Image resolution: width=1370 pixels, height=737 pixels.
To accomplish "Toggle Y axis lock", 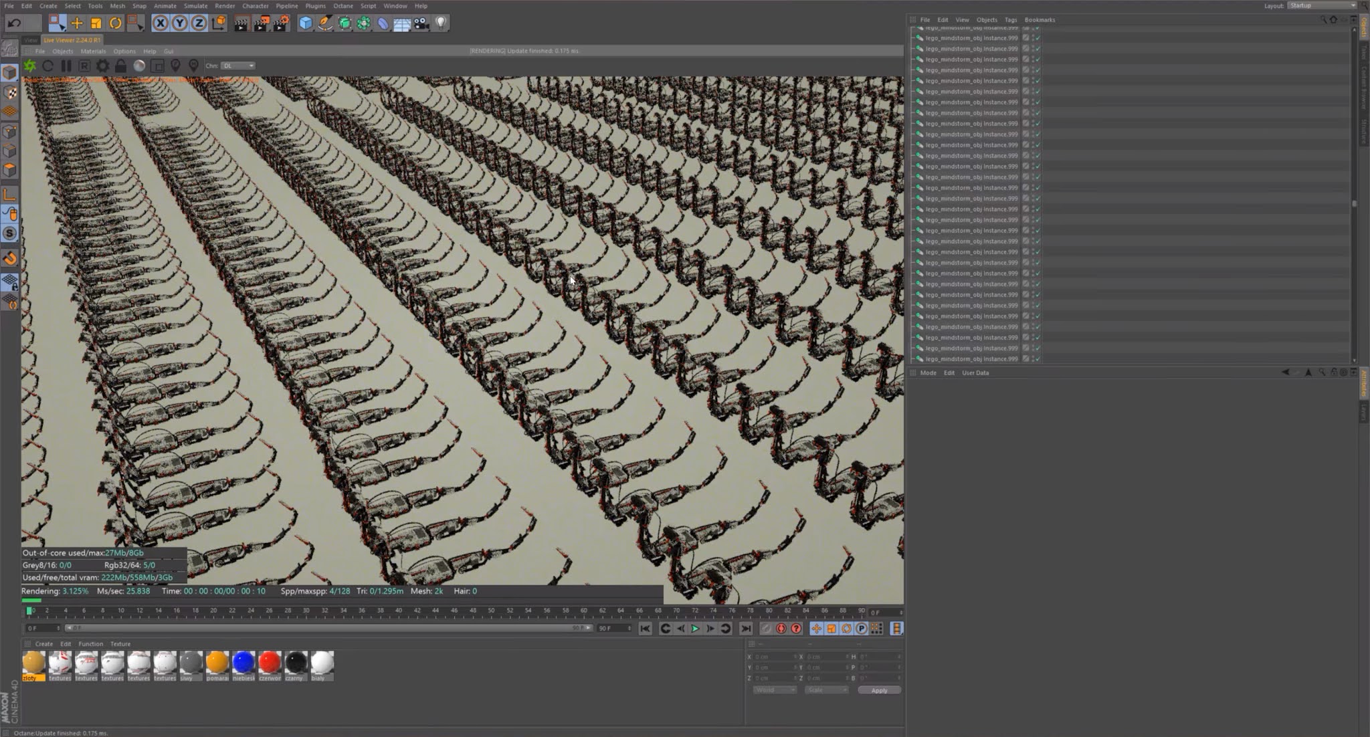I will pyautogui.click(x=179, y=23).
